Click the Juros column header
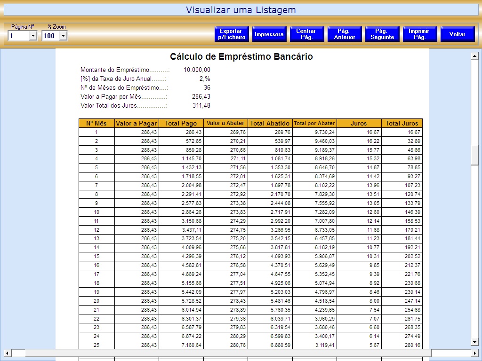The image size is (482, 361). pos(359,123)
